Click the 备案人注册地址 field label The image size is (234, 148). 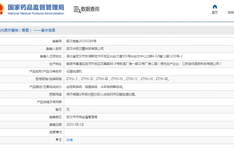[51, 56]
